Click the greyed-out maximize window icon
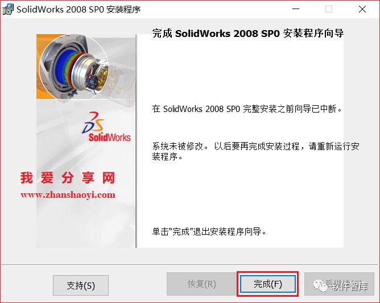Viewport: 380px width, 303px height. (329, 9)
